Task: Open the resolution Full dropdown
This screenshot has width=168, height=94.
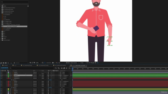Action: click(62, 63)
